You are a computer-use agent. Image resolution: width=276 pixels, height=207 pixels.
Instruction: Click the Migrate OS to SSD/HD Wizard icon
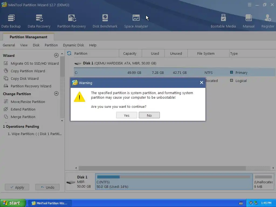tap(6, 63)
